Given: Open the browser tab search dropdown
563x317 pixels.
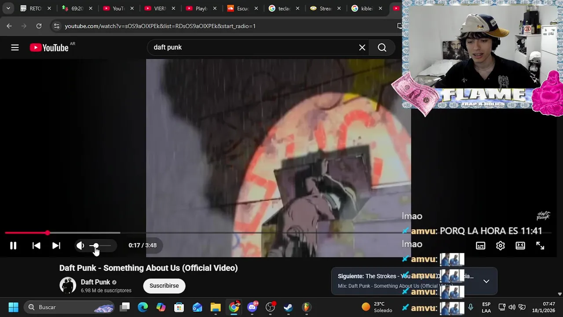Looking at the screenshot, I should click(x=8, y=8).
